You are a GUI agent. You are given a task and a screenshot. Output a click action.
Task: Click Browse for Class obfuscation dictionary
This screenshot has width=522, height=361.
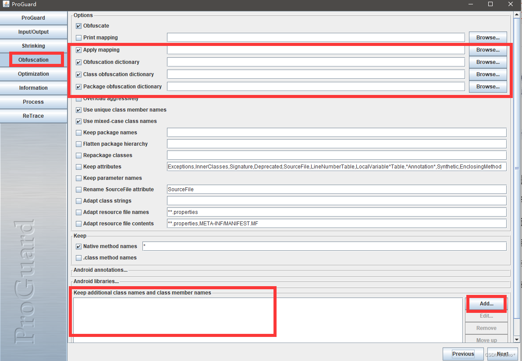pos(488,74)
